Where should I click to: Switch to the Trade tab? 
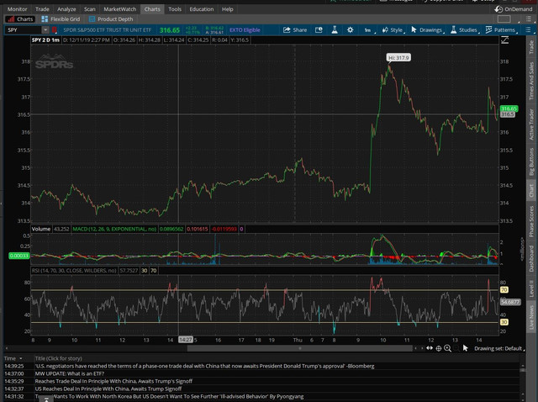point(42,9)
